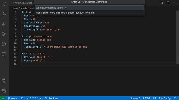
Task: Click IdentityFile github-mattbierner-id_rsa line
Action: (56, 47)
